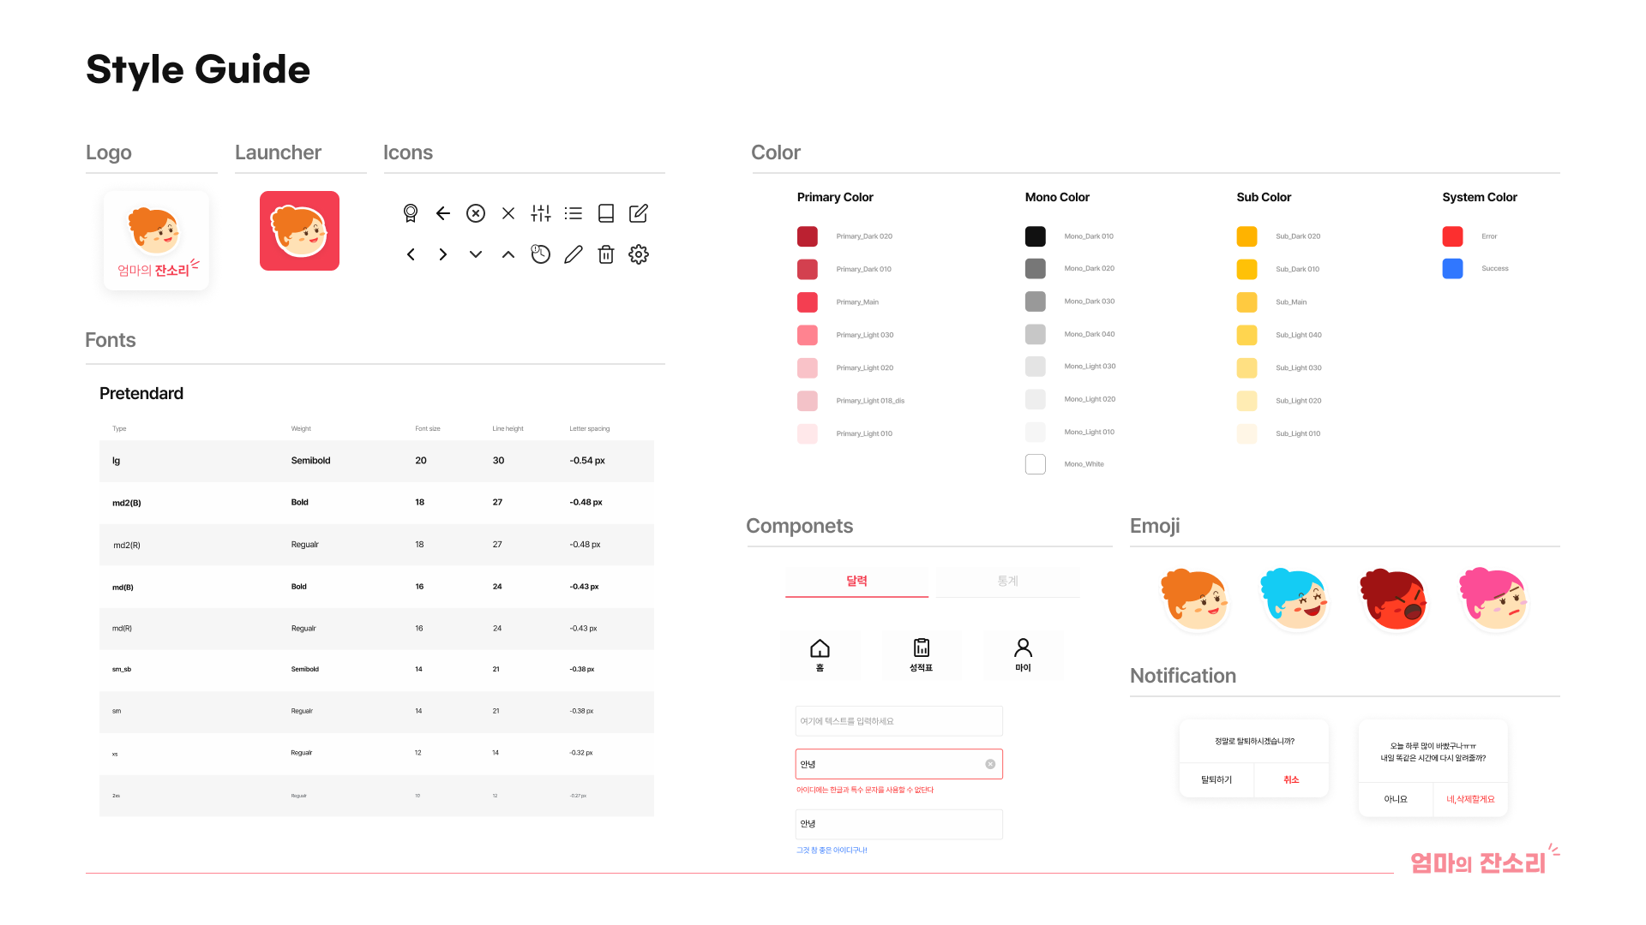Switch to the 통계 tab
Image resolution: width=1646 pixels, height=925 pixels.
[x=1007, y=581]
